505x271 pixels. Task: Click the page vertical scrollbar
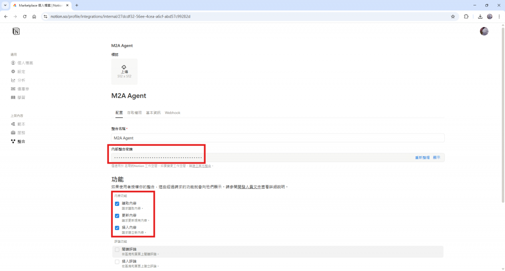503,115
